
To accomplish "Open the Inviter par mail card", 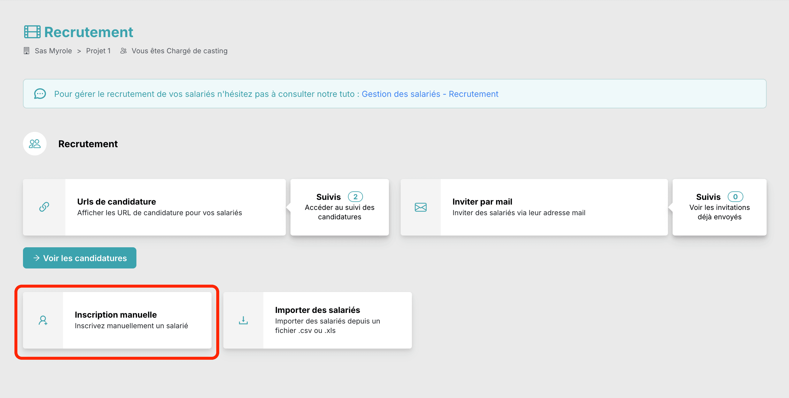I will (534, 207).
